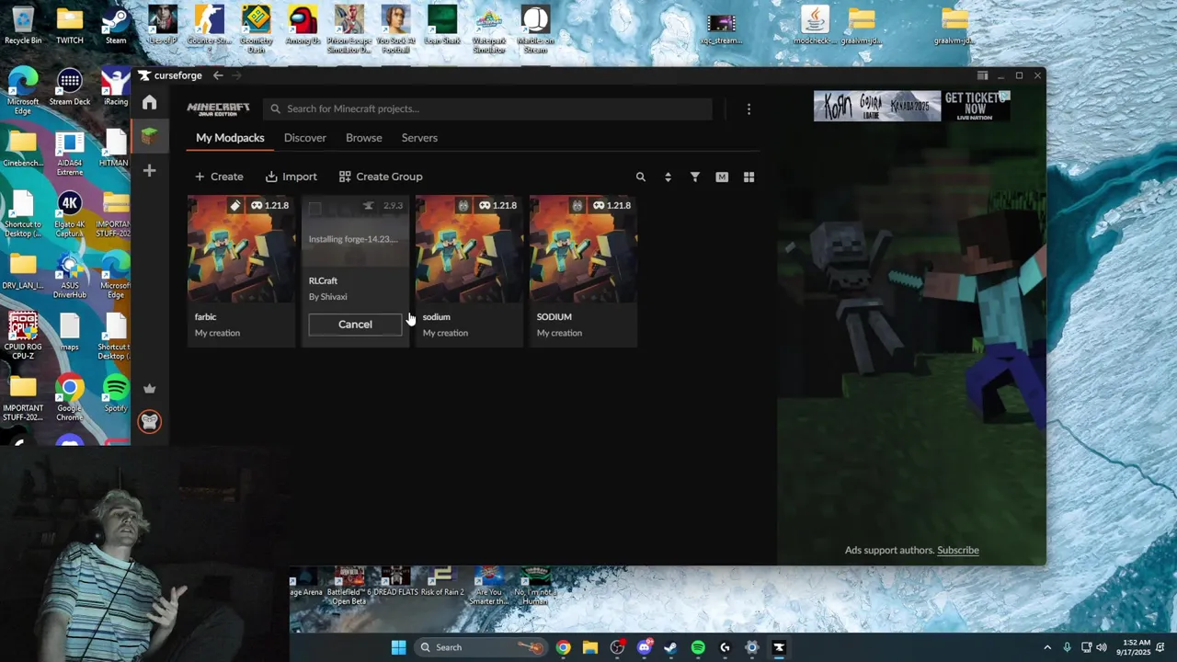Select the Waterpark Simulator desktop shortcut
The height and width of the screenshot is (662, 1177).
(489, 29)
